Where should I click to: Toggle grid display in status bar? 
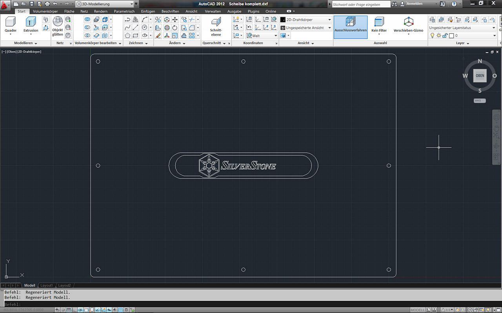tap(69, 310)
